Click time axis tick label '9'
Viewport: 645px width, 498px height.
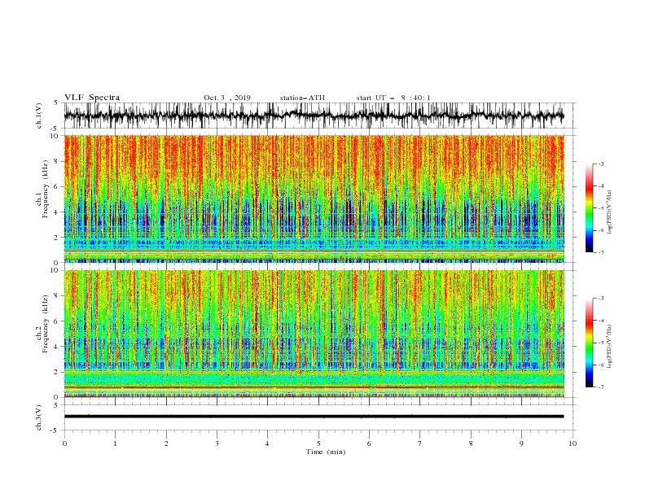click(x=521, y=443)
